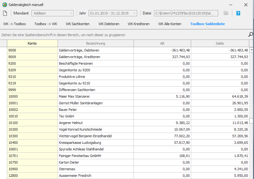Sort by the AB column header
254x179 pixels.
(x=162, y=43)
